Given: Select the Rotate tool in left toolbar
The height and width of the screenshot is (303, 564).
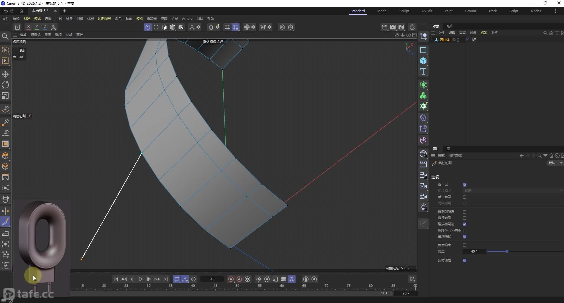Looking at the screenshot, I should (x=5, y=85).
